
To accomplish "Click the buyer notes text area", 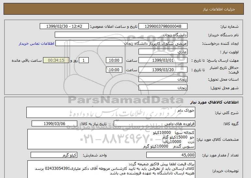I will [x=111, y=169].
